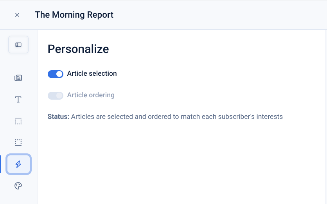Close the editor with the X icon

tap(17, 15)
